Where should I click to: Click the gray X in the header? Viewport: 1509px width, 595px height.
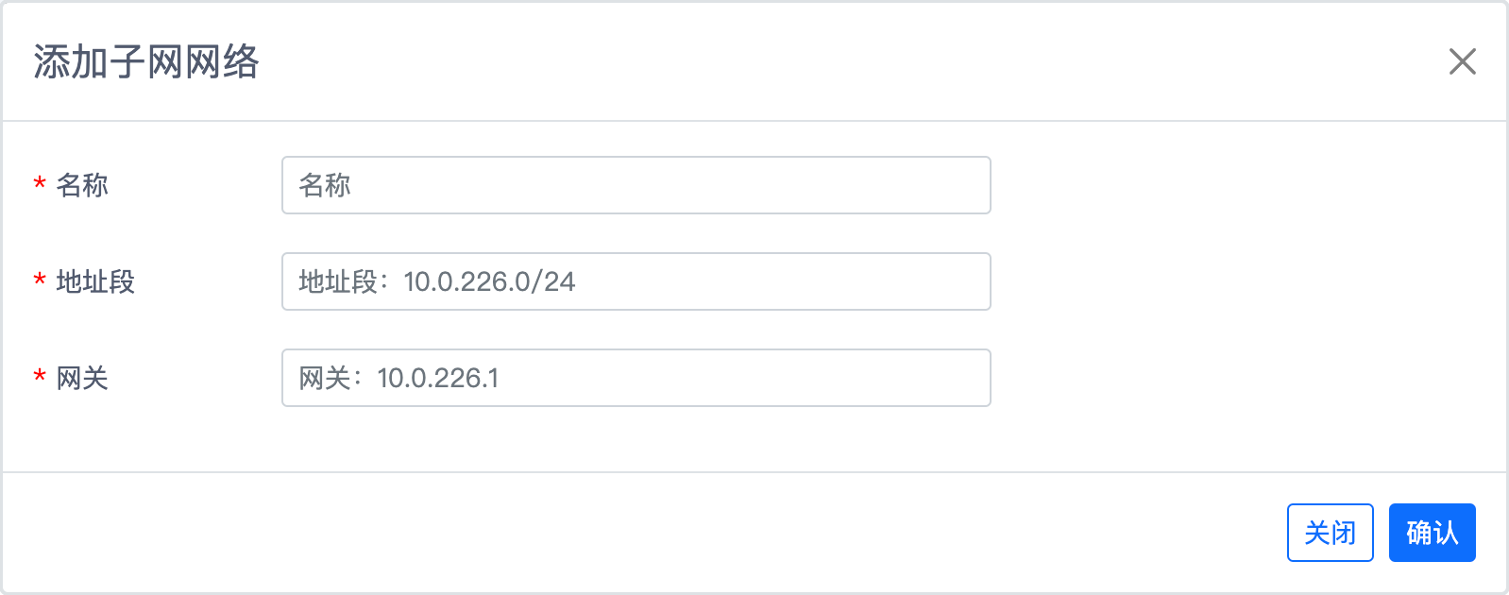pyautogui.click(x=1462, y=61)
